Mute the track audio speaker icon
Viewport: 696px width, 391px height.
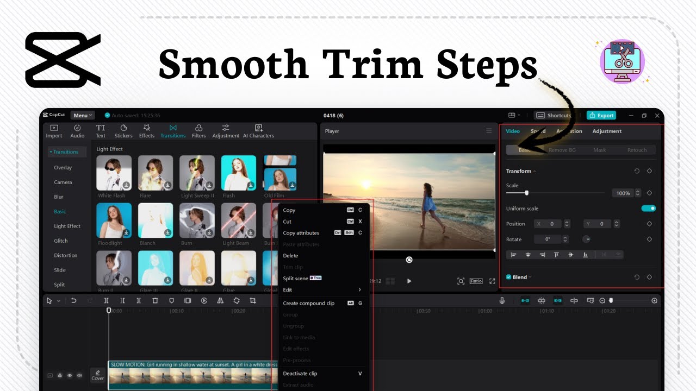click(79, 375)
